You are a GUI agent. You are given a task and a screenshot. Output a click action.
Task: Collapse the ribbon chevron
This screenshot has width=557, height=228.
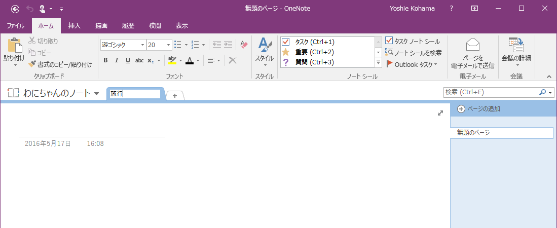(x=549, y=77)
